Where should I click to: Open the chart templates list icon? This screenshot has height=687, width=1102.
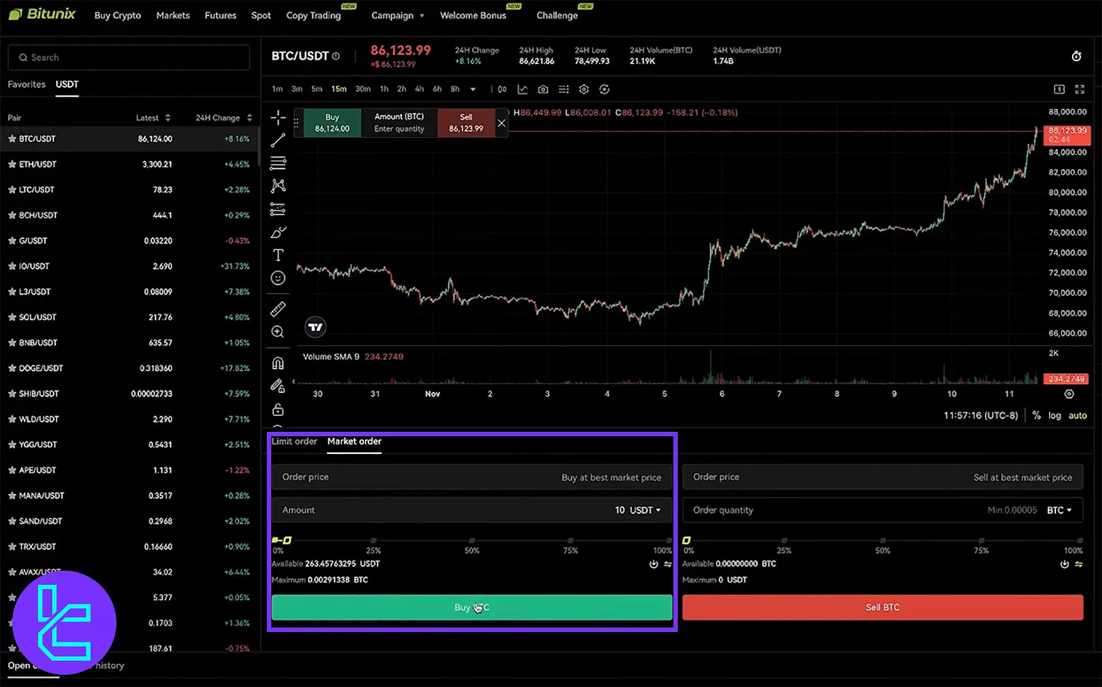click(x=564, y=89)
